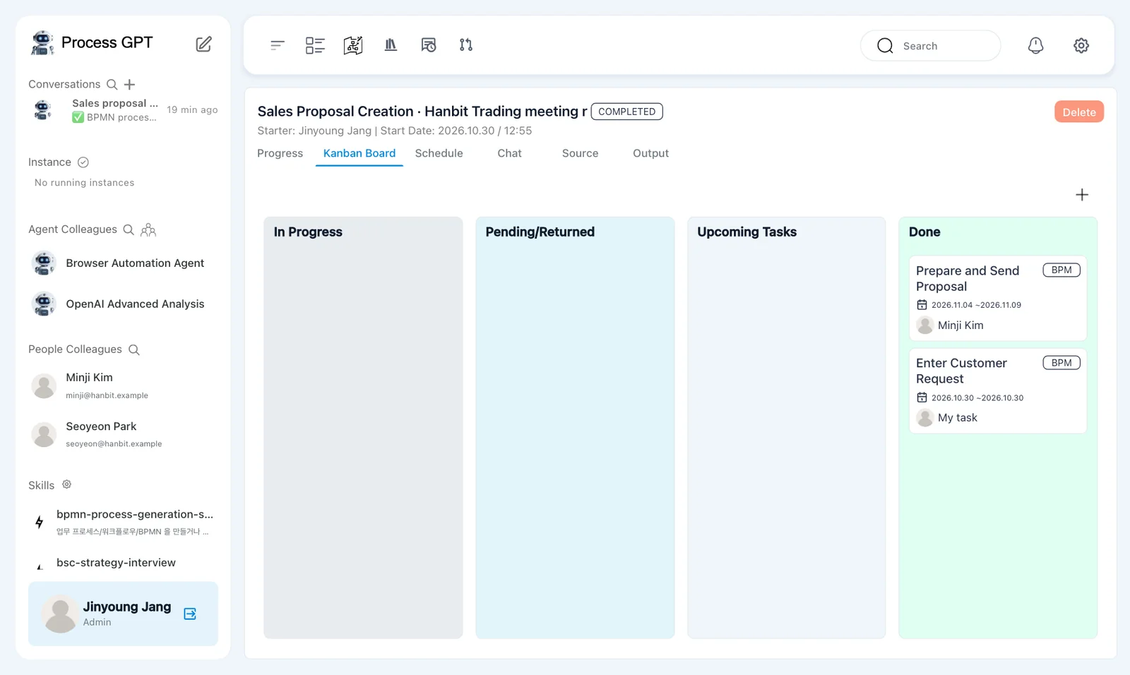Click the COMPLETED status badge
This screenshot has width=1130, height=675.
(x=626, y=112)
